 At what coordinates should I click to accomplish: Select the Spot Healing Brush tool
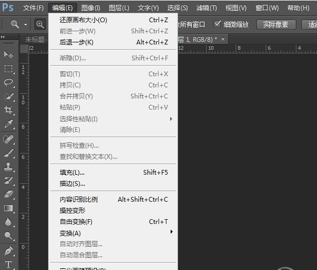(x=8, y=139)
